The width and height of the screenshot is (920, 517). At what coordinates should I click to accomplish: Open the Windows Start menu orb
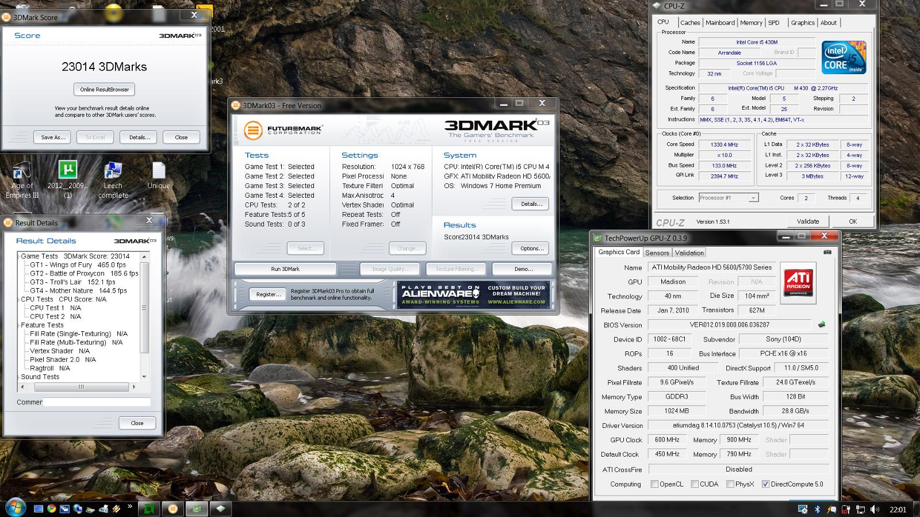pyautogui.click(x=16, y=507)
